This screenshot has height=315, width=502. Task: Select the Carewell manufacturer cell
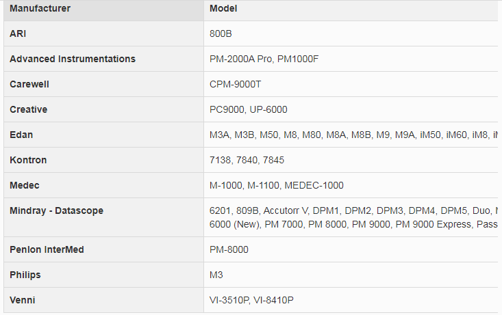(29, 84)
